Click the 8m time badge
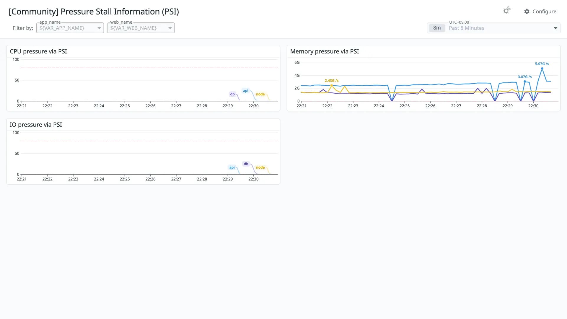This screenshot has width=567, height=319. point(437,28)
